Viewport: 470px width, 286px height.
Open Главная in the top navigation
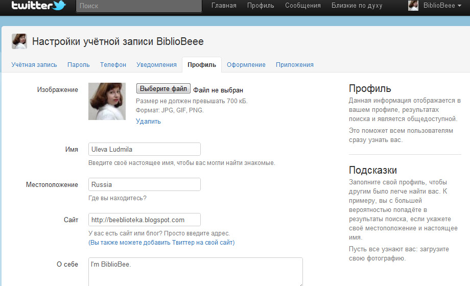point(224,6)
